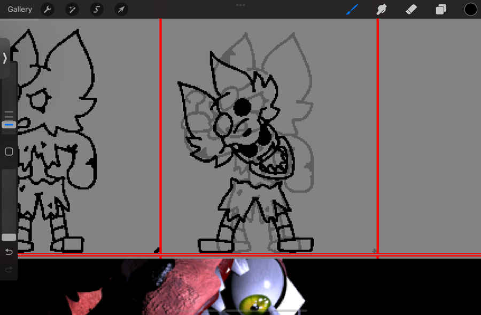The image size is (481, 315).
Task: Open the Actions wrench menu
Action: coord(48,10)
